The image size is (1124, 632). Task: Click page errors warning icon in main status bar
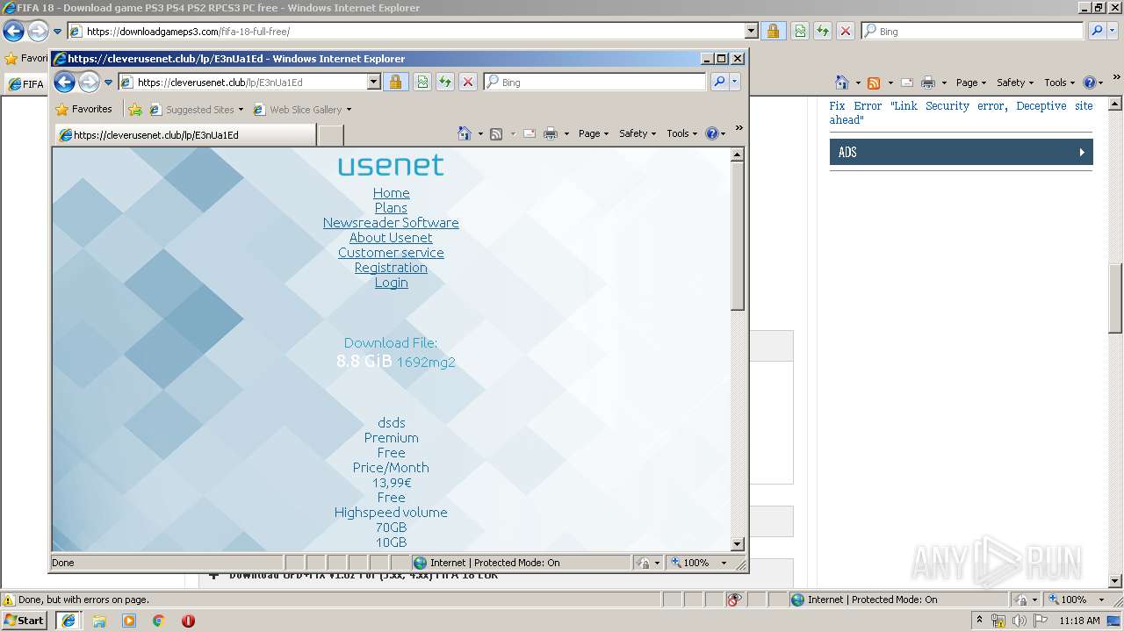tap(9, 600)
